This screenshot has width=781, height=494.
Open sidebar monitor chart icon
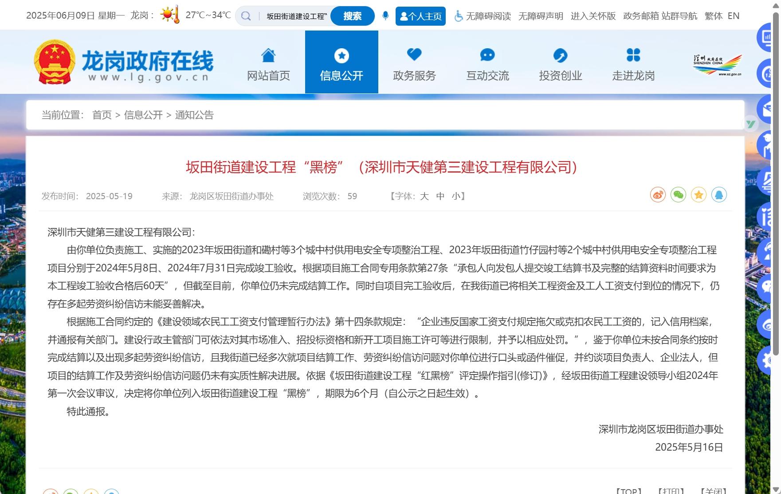click(x=765, y=37)
